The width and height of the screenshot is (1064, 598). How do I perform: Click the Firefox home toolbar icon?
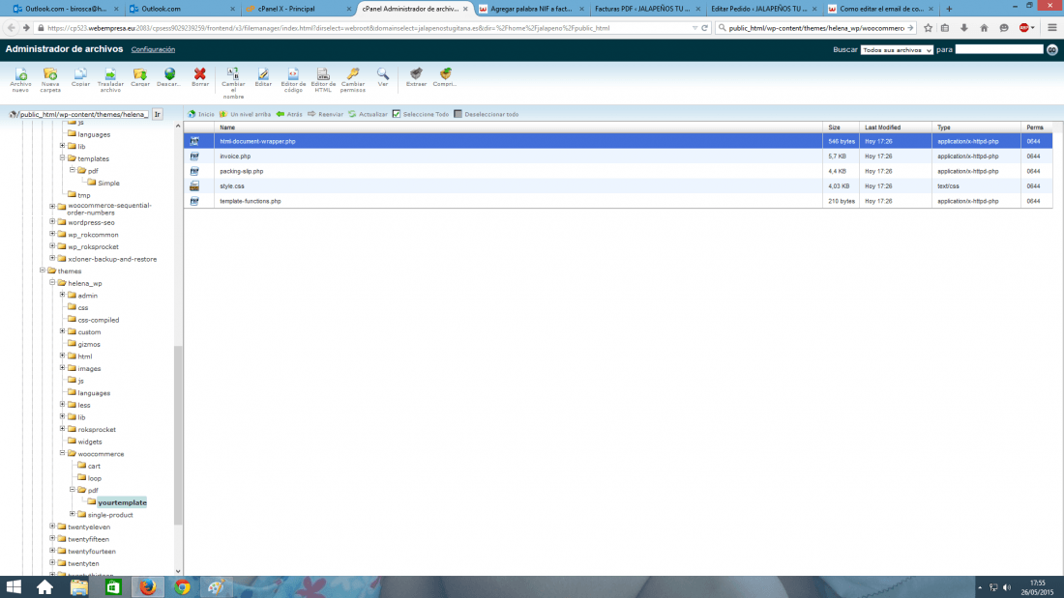984,28
